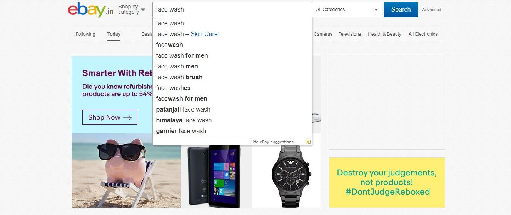511x215 pixels.
Task: Click the small yellow arrow icon in suggestions footer
Action: [x=308, y=142]
